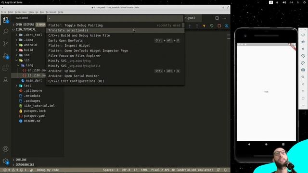Open the Terminal menu

tap(51, 12)
